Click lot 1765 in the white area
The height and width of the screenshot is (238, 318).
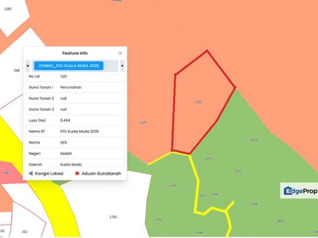(x=113, y=217)
